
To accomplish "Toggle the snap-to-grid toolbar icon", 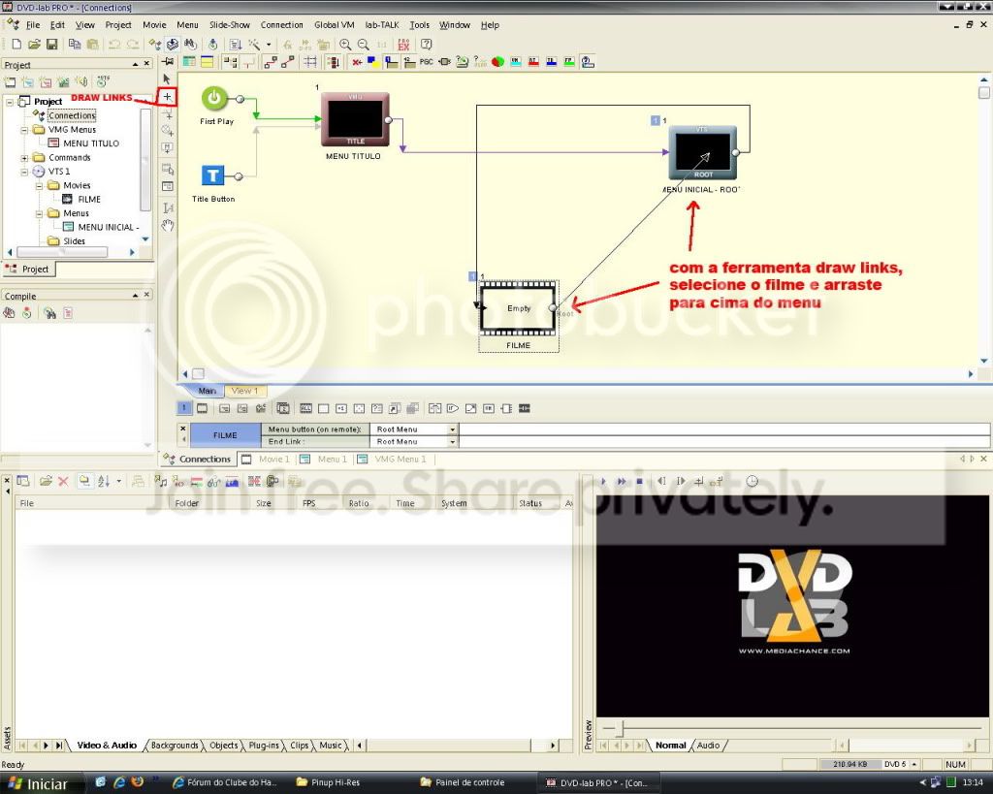I will point(309,62).
